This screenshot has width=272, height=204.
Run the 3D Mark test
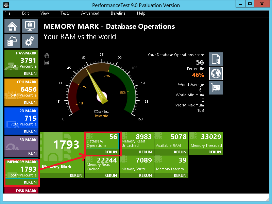(x=32, y=153)
